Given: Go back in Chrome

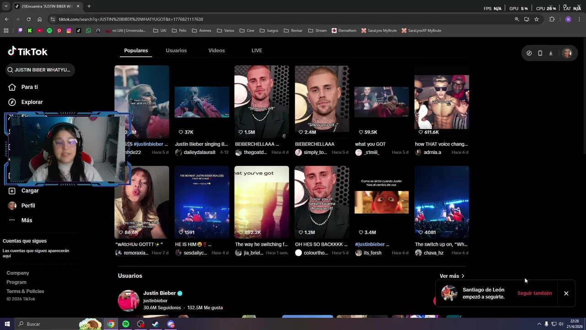Looking at the screenshot, I should click(6, 19).
